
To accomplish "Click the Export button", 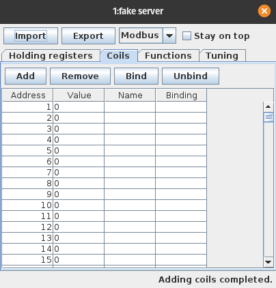I will pyautogui.click(x=88, y=36).
